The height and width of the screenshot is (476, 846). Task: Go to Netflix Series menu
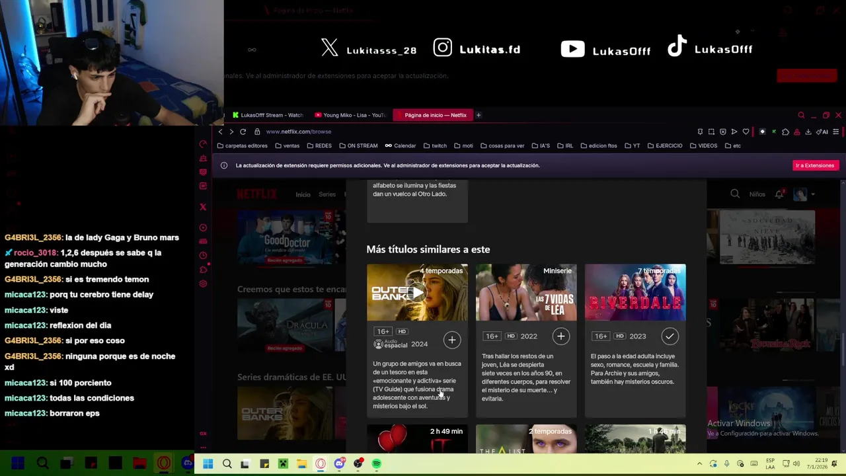[x=327, y=194]
